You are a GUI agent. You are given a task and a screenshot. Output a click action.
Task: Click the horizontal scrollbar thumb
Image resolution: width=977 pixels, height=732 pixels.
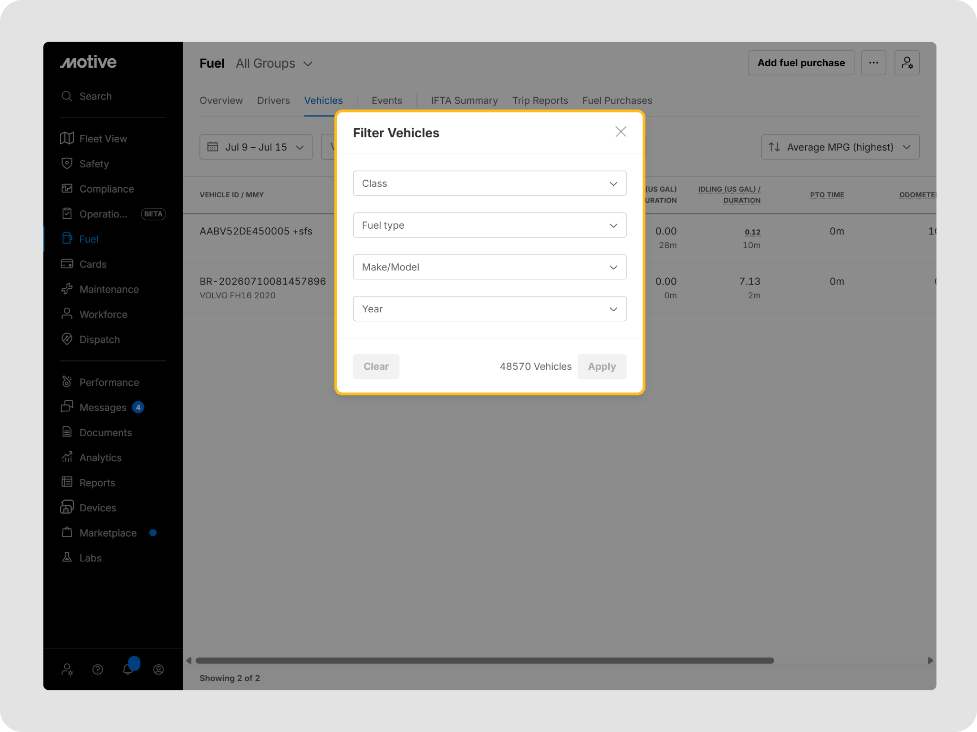[x=485, y=661]
